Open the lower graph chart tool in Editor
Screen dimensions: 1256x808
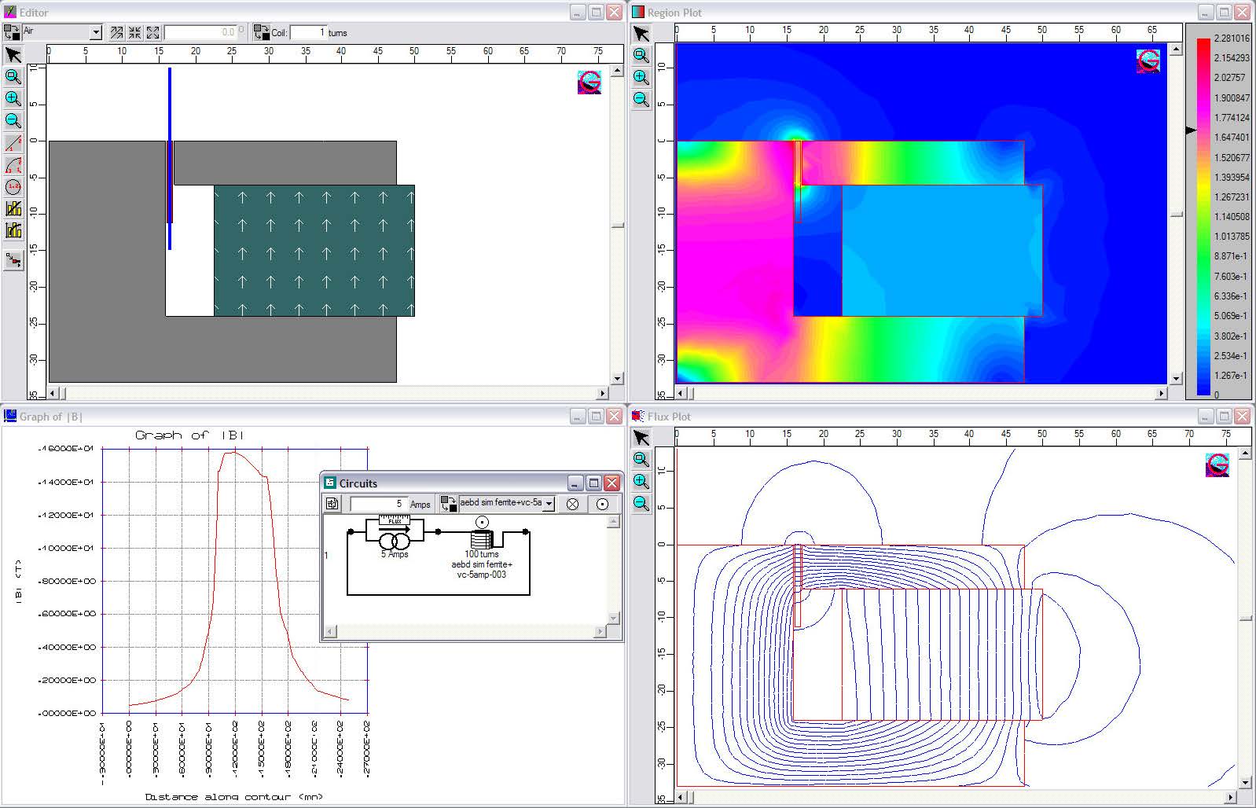[13, 230]
